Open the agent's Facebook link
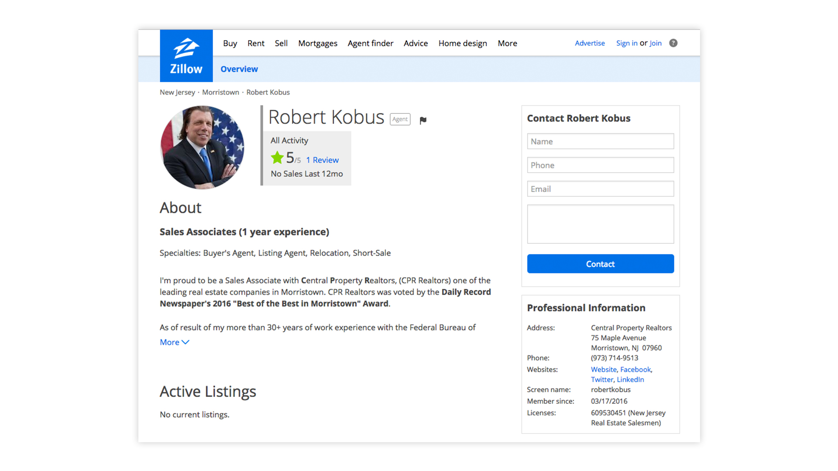The width and height of the screenshot is (838, 471). point(635,369)
